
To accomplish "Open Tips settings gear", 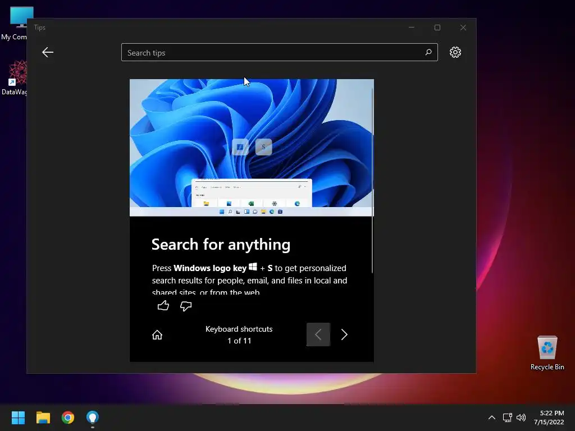I will (455, 52).
